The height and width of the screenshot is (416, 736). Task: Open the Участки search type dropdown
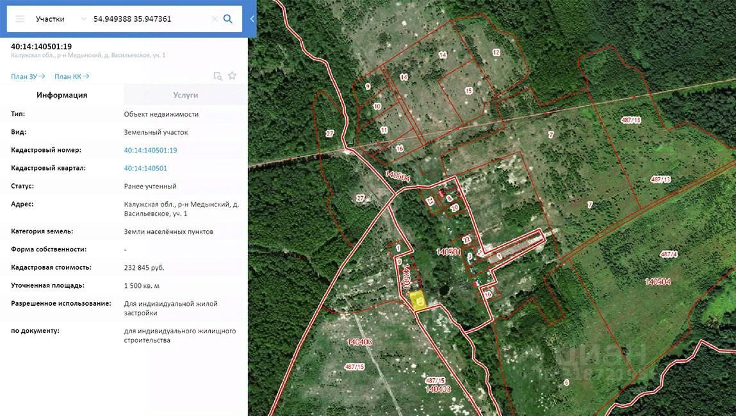tap(51, 19)
